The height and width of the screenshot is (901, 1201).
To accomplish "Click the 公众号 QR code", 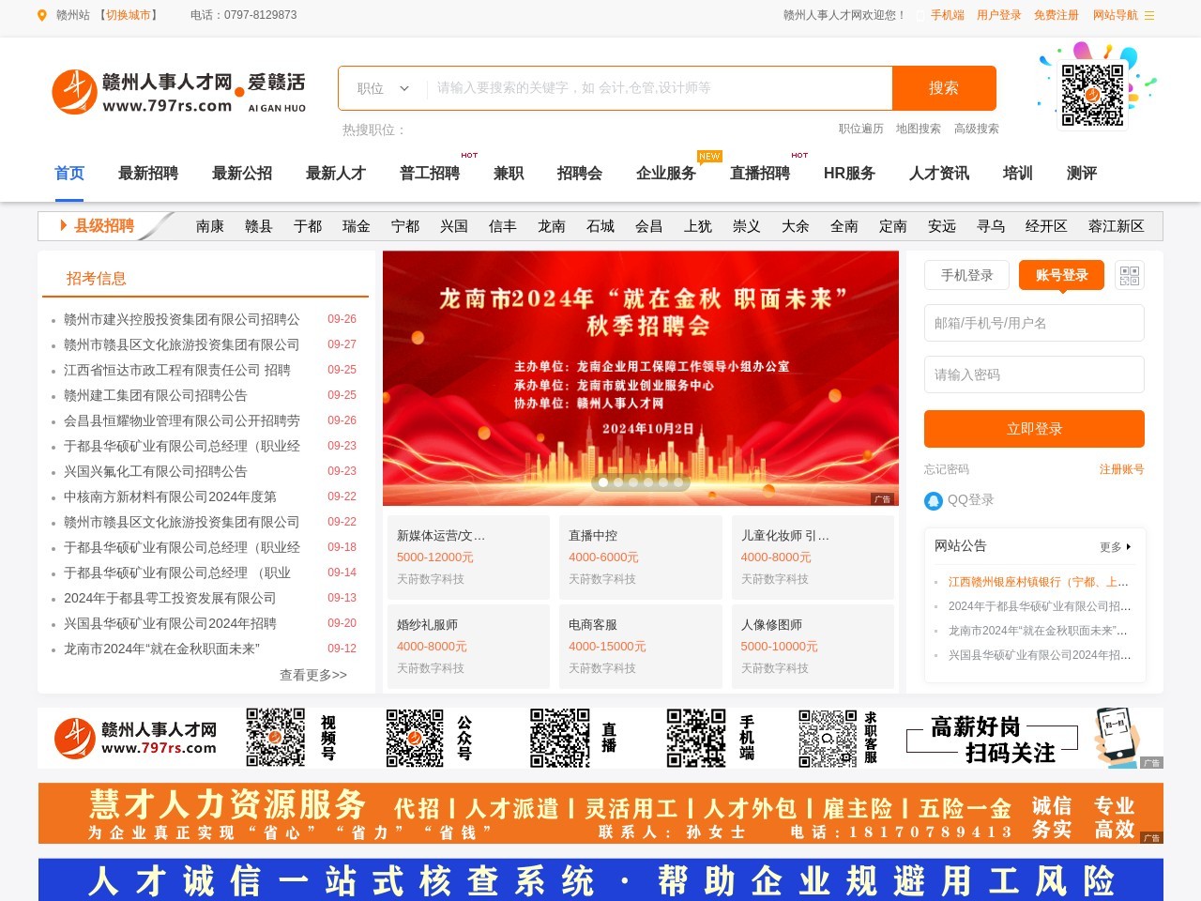I will pos(415,738).
